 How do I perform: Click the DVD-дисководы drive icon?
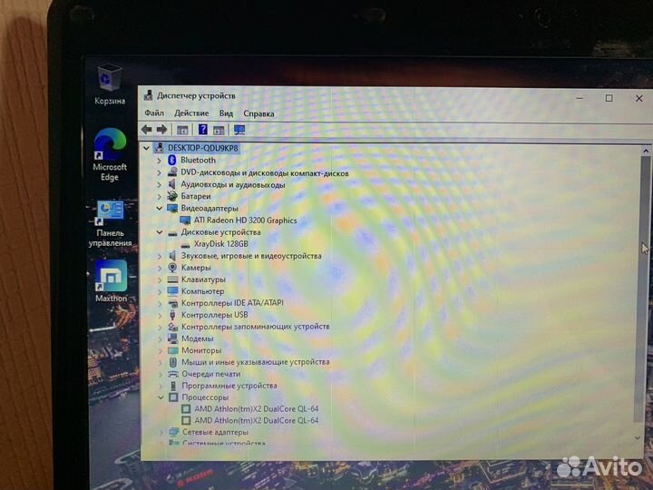[172, 172]
